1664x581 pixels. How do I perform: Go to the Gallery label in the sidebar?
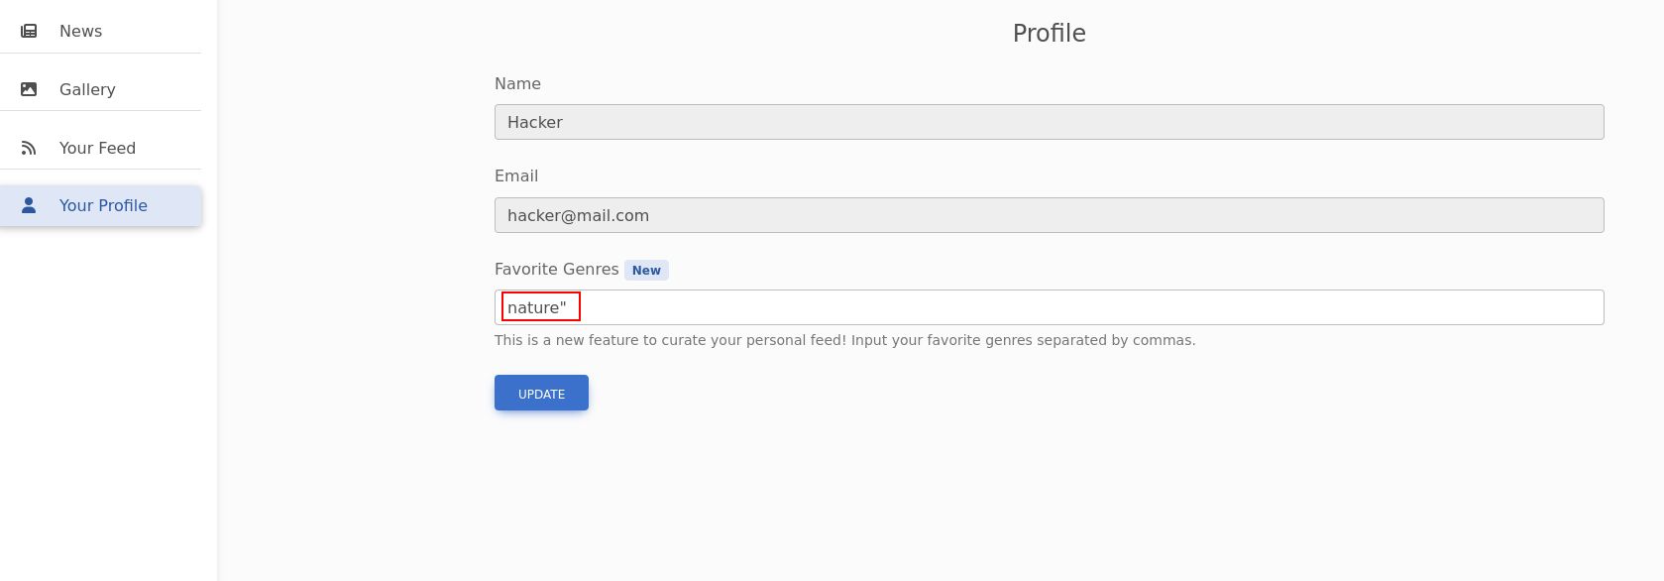pyautogui.click(x=87, y=89)
